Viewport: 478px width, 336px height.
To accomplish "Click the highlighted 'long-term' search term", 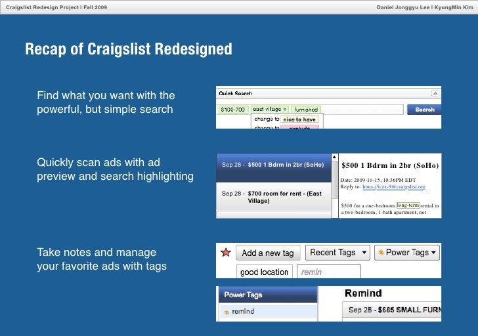I will point(408,205).
